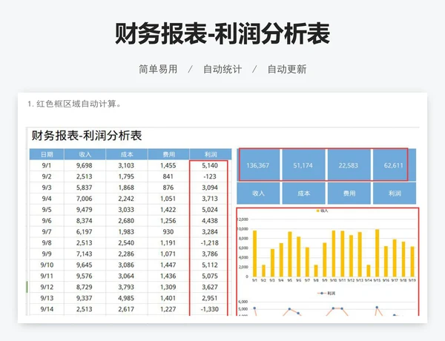Click the tagline text 自动更新
The image size is (445, 341).
287,69
